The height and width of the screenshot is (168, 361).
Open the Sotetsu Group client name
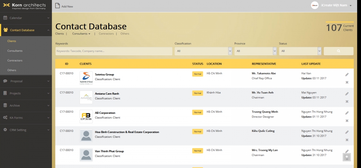[x=104, y=74]
